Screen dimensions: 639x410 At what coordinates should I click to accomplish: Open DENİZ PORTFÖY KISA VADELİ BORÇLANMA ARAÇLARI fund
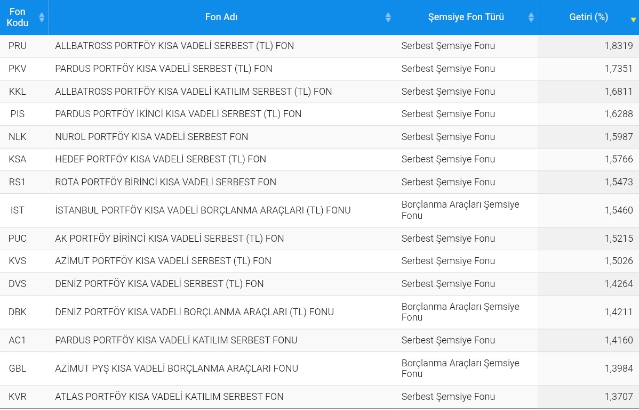[194, 312]
